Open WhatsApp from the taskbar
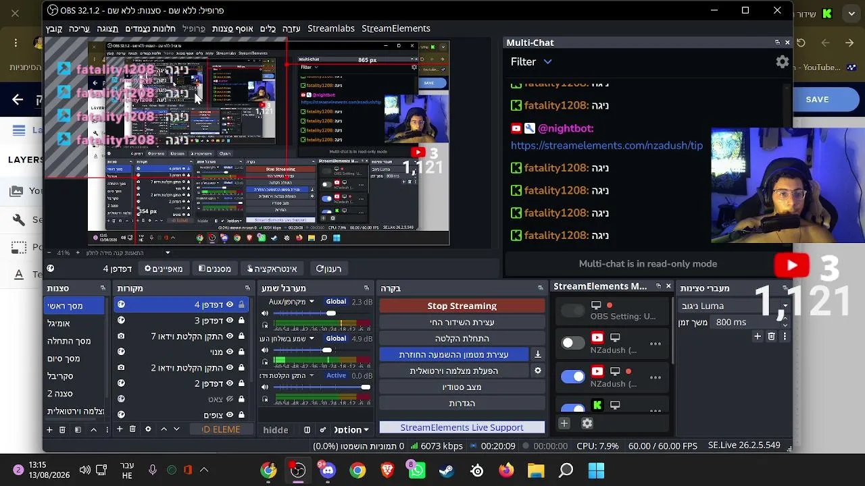Viewport: 865px width, 486px height. coord(416,470)
